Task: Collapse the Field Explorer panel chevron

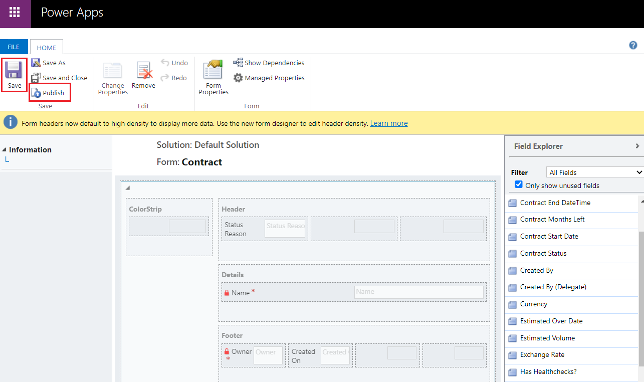Action: tap(637, 146)
